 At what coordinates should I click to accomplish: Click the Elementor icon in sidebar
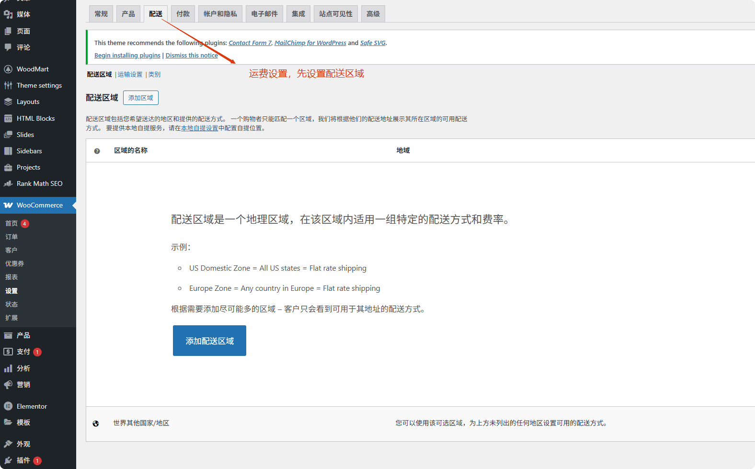coord(8,406)
